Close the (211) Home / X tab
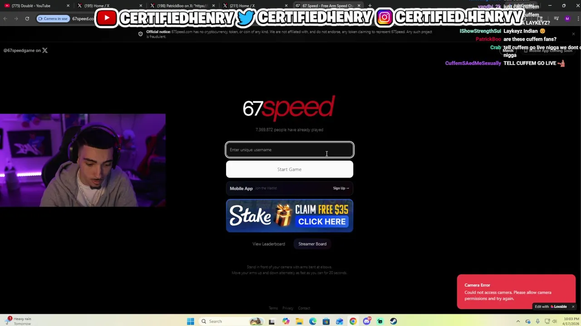This screenshot has width=581, height=326. (286, 5)
